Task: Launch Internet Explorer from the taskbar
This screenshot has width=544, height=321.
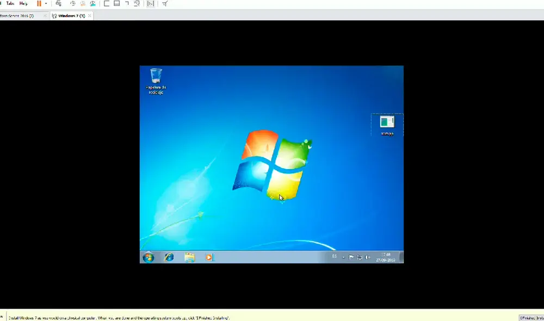Action: tap(169, 257)
